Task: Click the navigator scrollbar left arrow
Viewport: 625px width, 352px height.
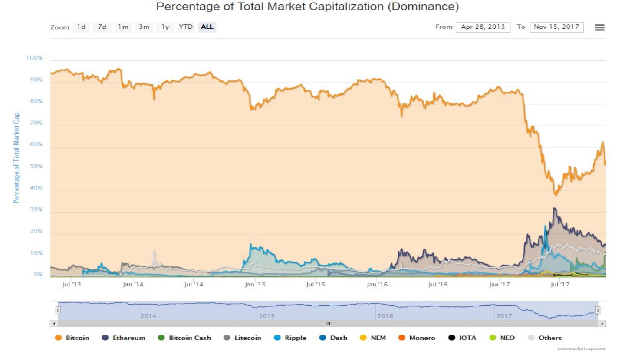Action: (x=54, y=323)
